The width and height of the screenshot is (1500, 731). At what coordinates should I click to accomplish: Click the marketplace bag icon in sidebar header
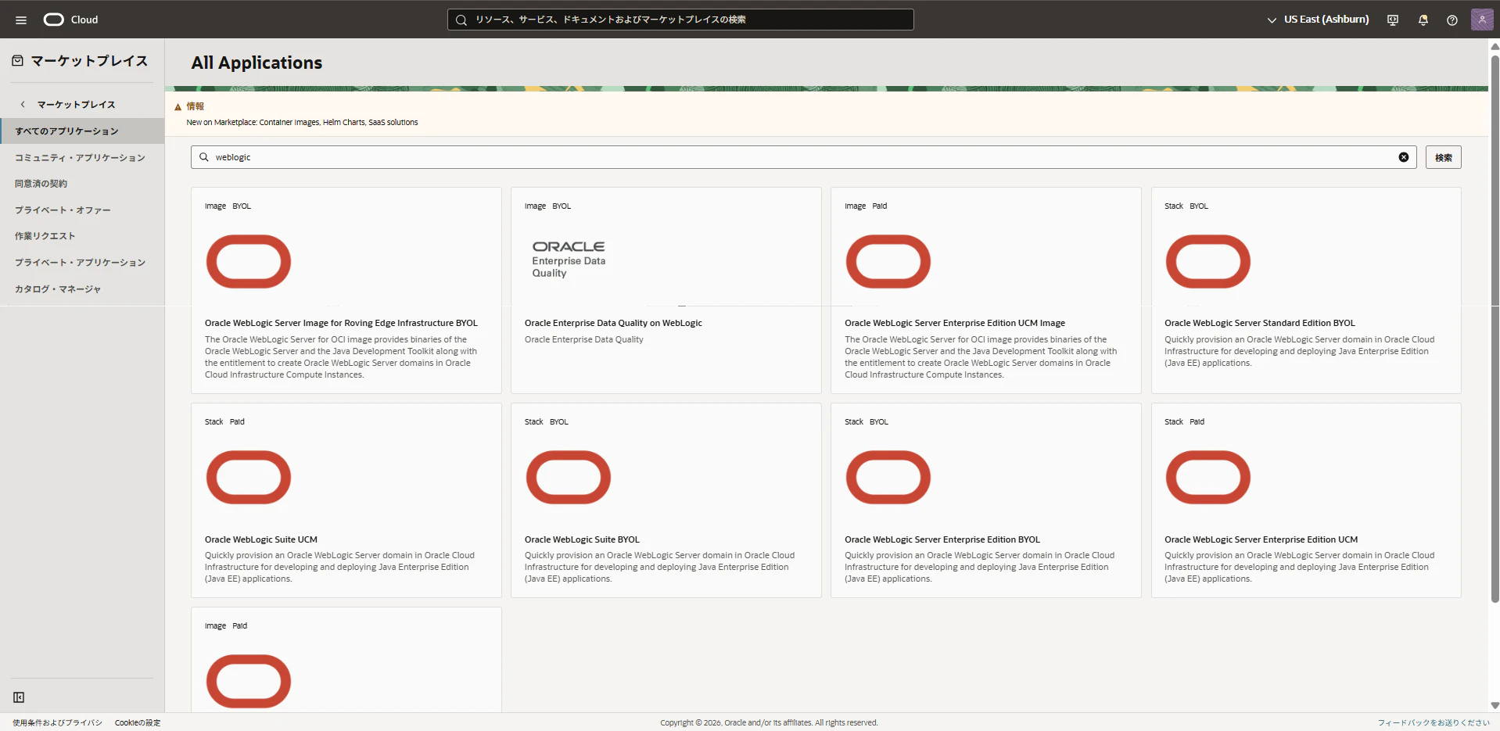click(x=17, y=60)
